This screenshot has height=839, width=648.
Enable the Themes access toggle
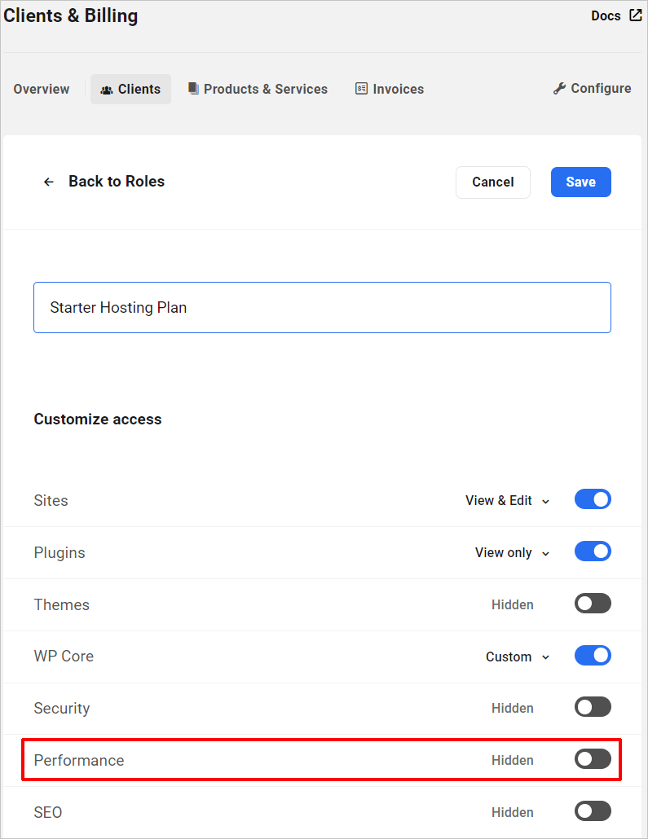593,603
